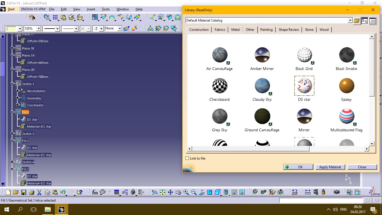Click the Undo arrow icon

pyautogui.click(x=63, y=192)
